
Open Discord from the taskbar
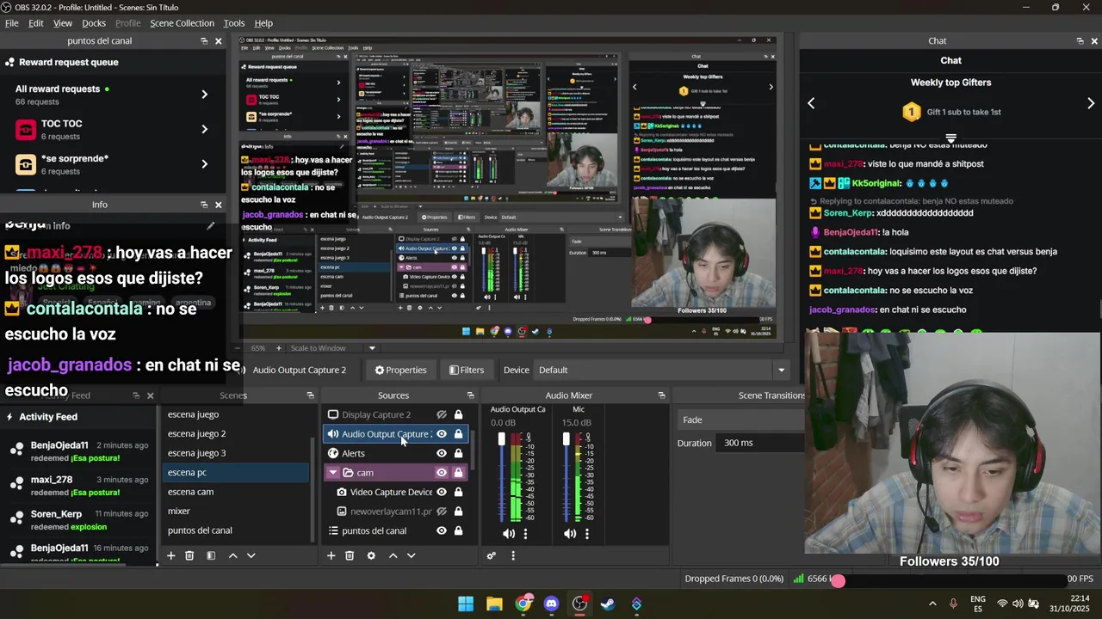coord(551,604)
